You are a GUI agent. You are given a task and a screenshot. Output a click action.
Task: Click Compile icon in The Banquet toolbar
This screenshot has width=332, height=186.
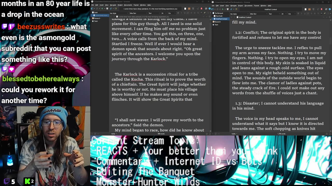[x=318, y=9]
